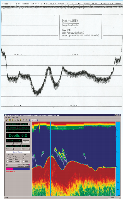
Task: Click the grayed-out magnifier toolbar icon
Action: pyautogui.click(x=15, y=120)
